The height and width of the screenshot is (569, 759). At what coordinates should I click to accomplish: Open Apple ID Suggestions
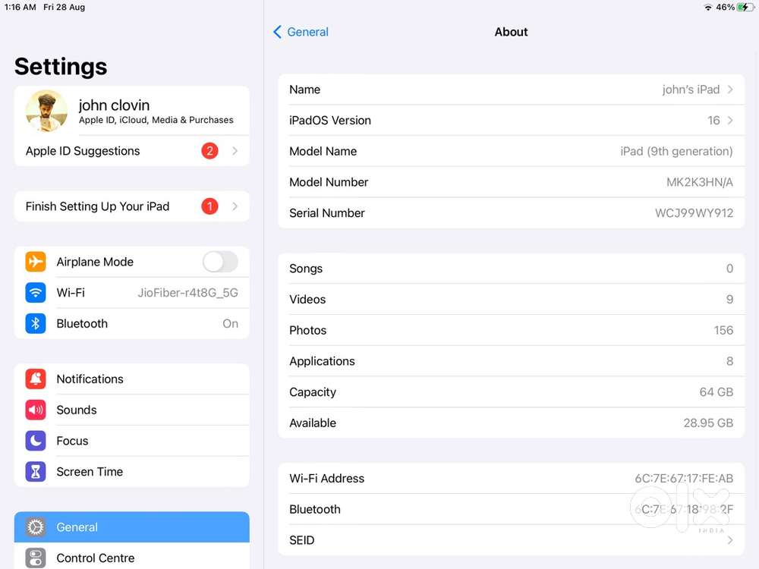[131, 151]
